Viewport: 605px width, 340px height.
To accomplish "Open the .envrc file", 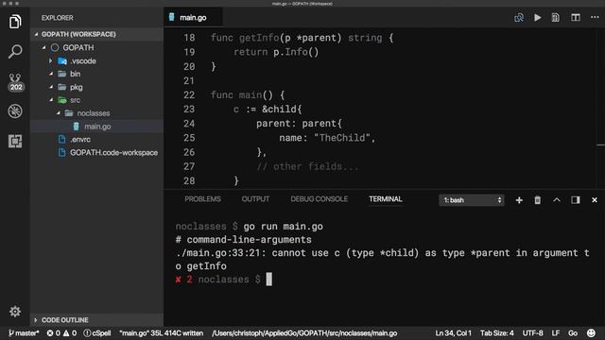I will click(x=96, y=140).
